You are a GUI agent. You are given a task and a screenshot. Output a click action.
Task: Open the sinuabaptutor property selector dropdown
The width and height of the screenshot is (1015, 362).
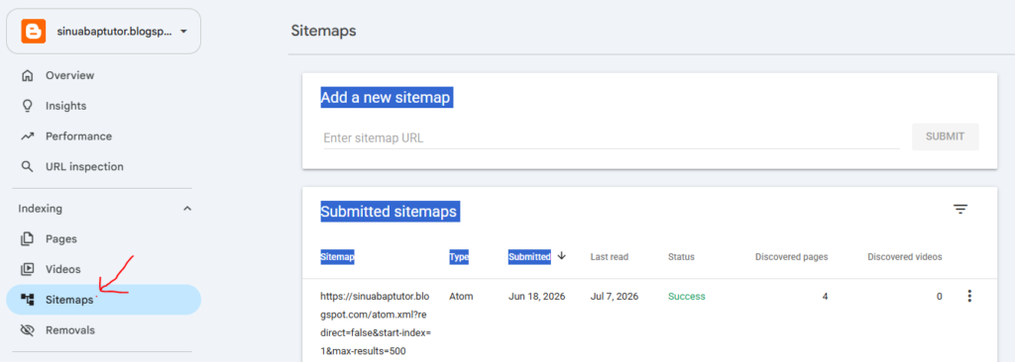point(103,31)
